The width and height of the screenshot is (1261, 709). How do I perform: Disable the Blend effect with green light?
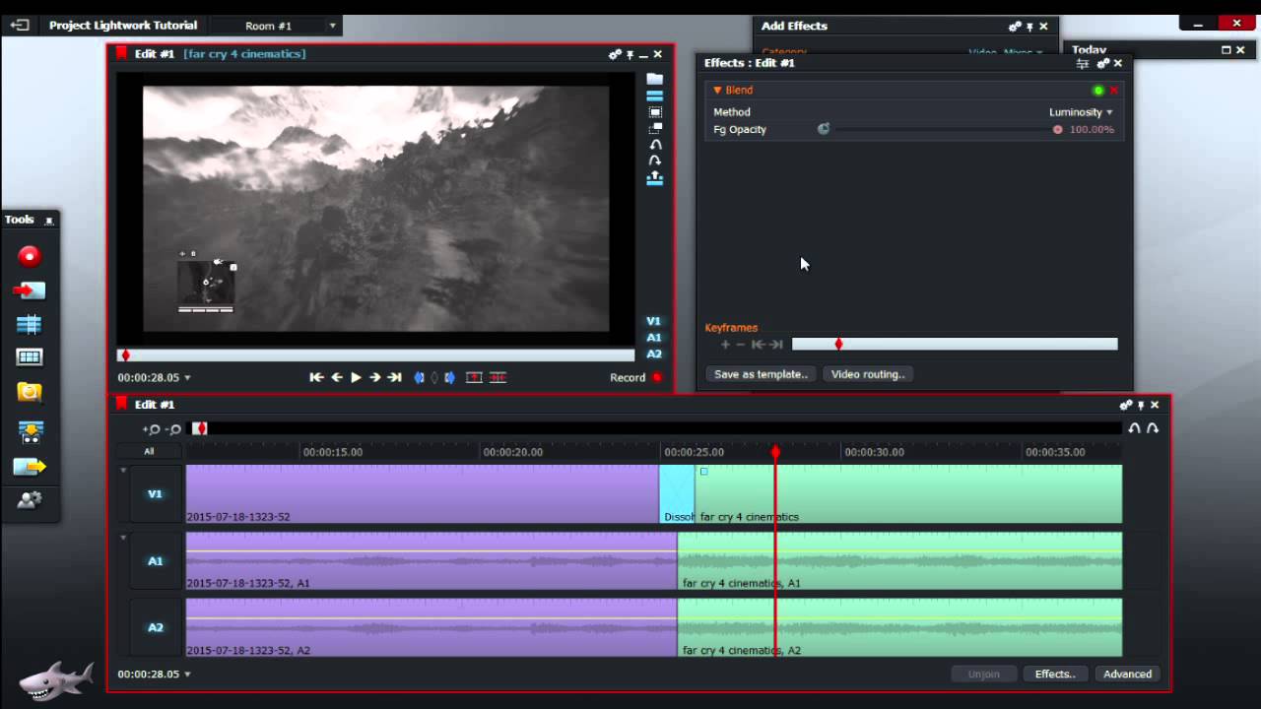click(x=1098, y=91)
